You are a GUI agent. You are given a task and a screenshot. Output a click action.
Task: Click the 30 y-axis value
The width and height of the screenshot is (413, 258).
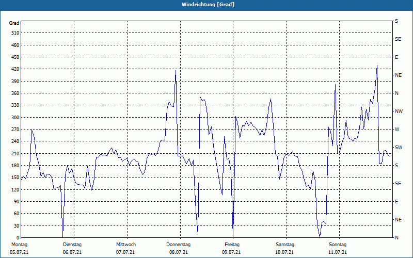point(17,226)
